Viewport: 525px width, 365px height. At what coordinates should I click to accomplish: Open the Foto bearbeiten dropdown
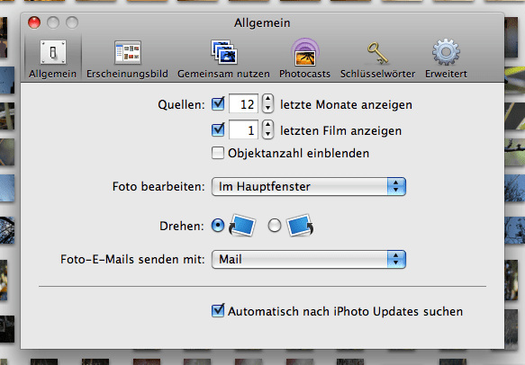(x=309, y=186)
